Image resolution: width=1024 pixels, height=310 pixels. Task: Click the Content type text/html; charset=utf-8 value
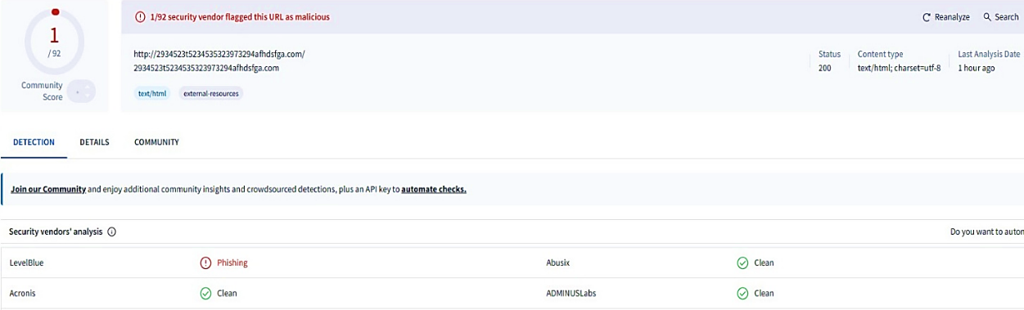pyautogui.click(x=899, y=68)
